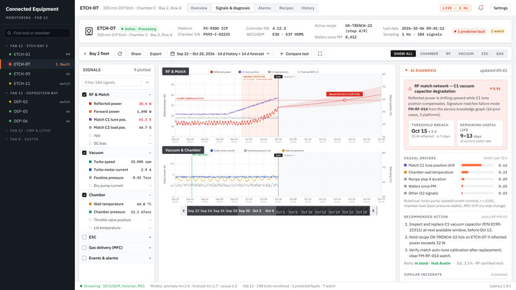Click the left handle of the time range bar
516x290 pixels.
pos(183,211)
